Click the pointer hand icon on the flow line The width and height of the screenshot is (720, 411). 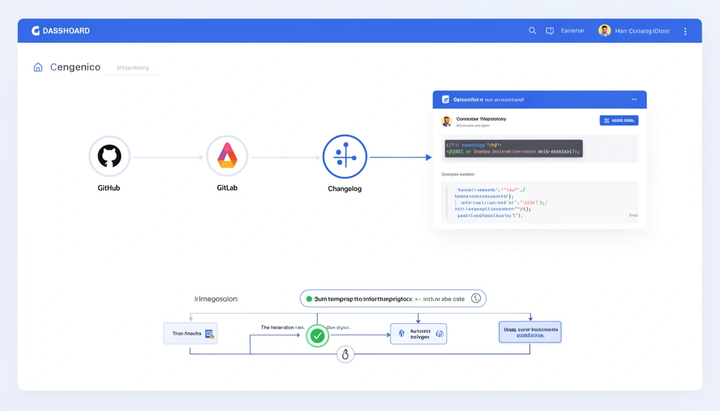pos(346,354)
